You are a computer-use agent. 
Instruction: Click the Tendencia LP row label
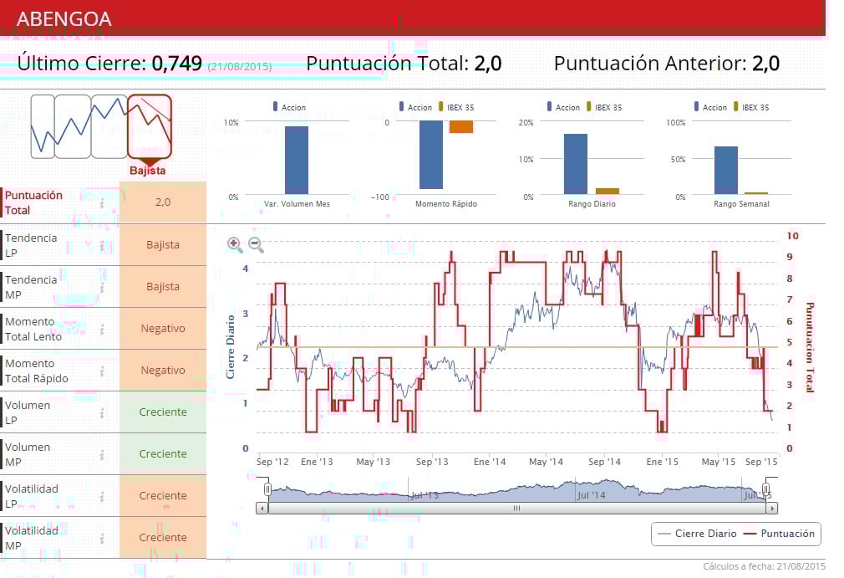point(31,245)
